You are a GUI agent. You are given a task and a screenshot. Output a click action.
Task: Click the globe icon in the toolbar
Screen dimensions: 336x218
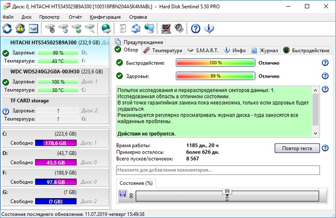point(107,28)
